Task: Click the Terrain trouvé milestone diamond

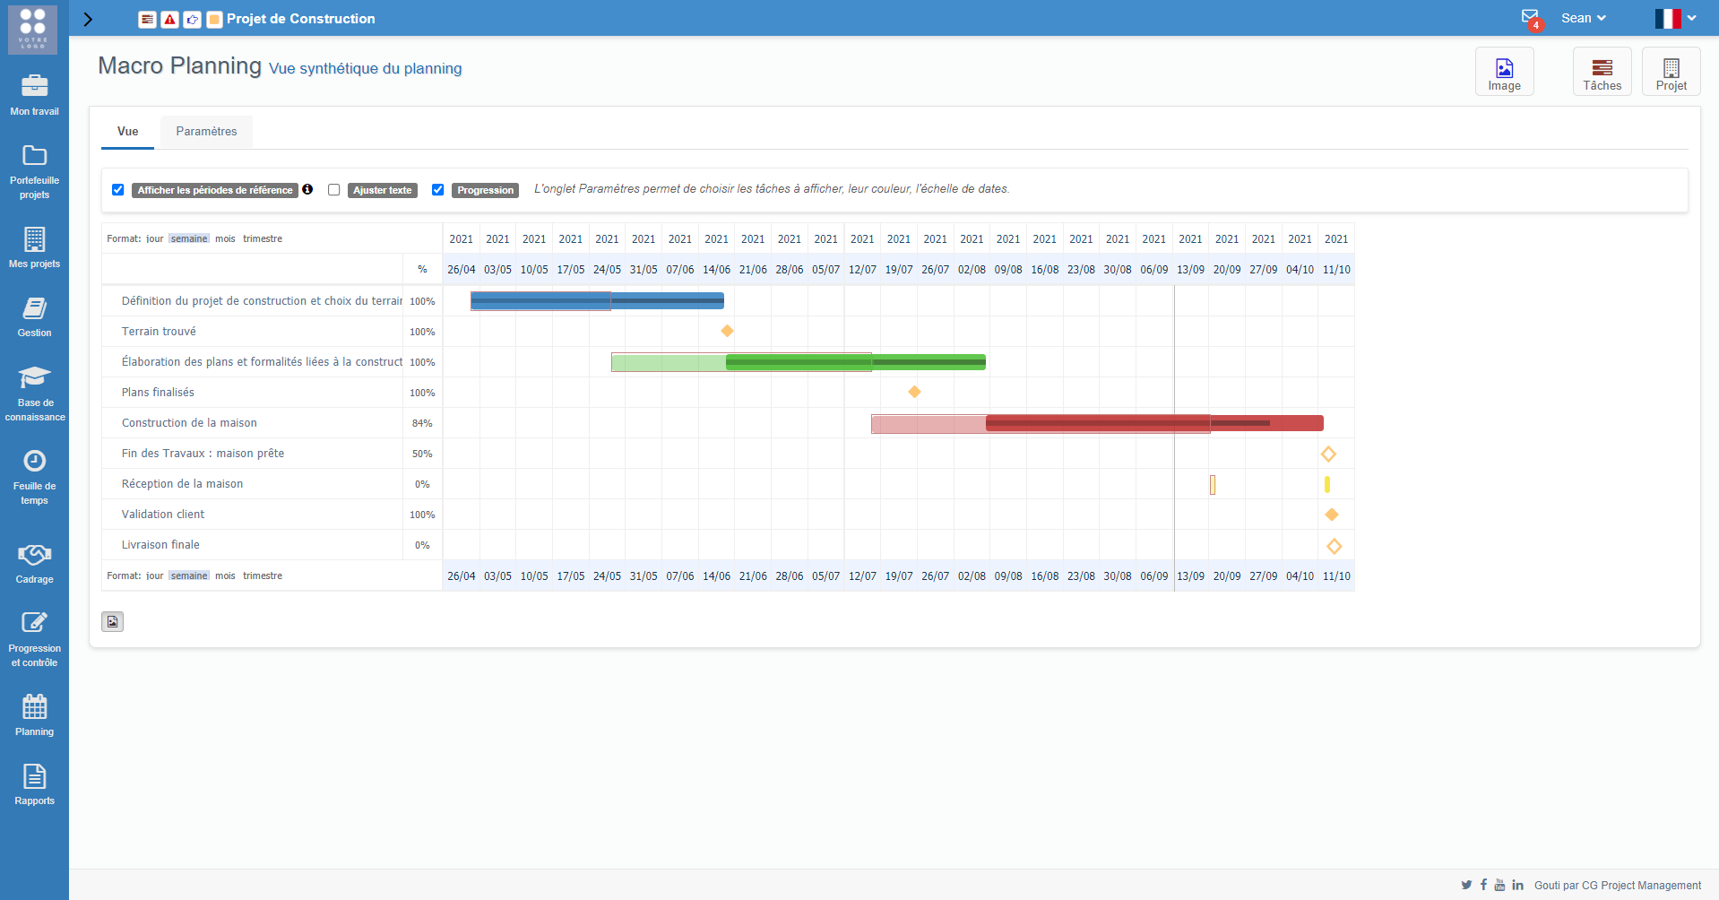Action: click(727, 331)
